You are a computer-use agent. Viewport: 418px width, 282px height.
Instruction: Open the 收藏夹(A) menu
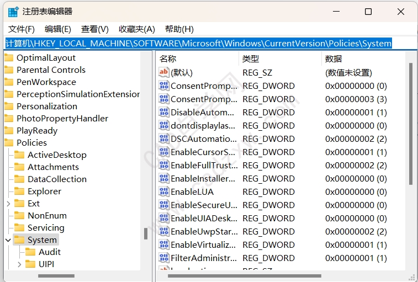point(137,29)
